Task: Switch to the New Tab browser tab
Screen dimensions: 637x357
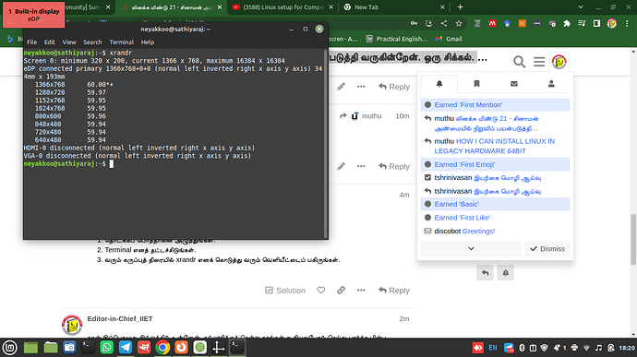Action: (x=393, y=7)
